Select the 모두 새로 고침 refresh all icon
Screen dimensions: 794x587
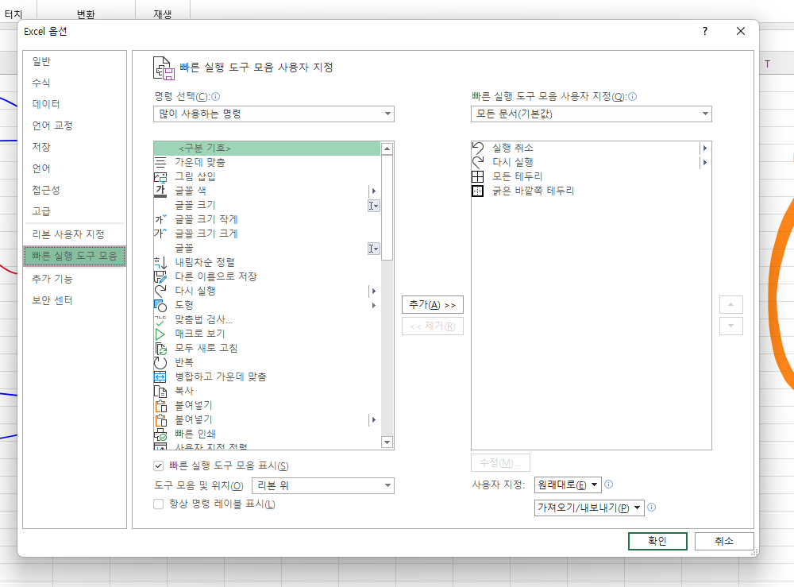(160, 348)
